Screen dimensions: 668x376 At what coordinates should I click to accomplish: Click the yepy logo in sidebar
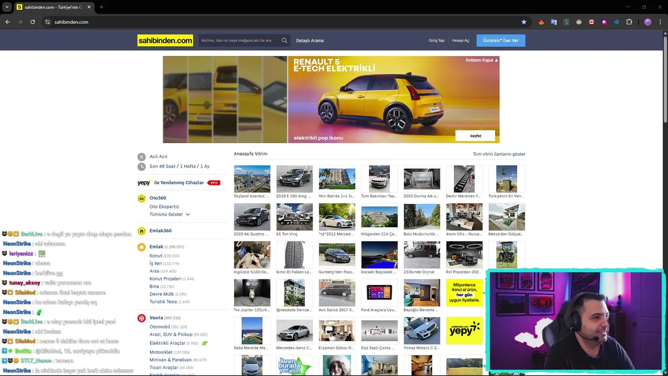click(144, 183)
